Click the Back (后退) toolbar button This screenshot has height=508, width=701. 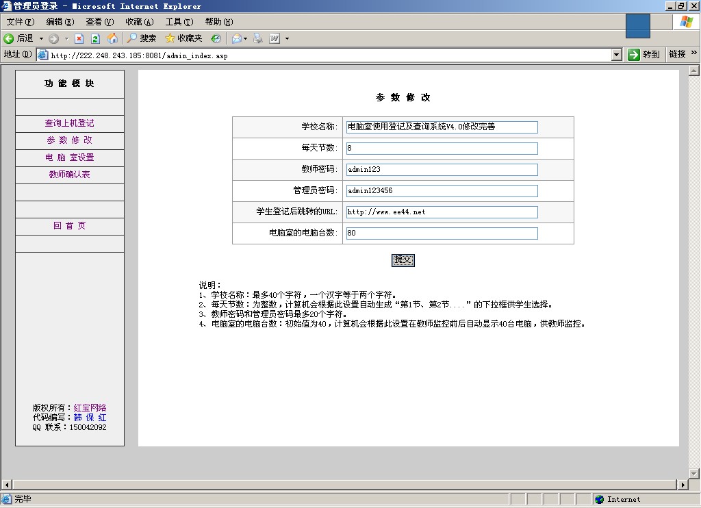[18, 38]
